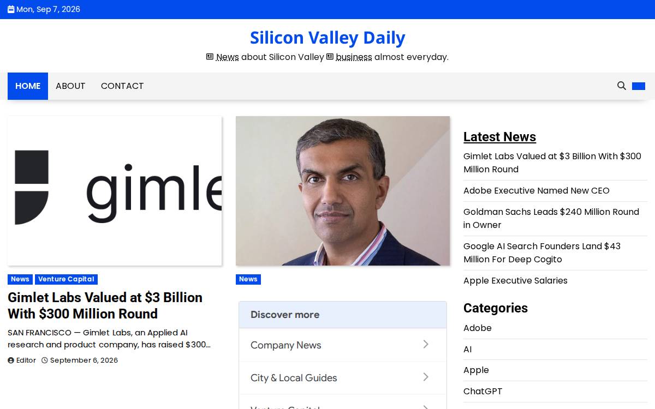
Task: Click the underlined 'business' tagline link
Action: [354, 57]
